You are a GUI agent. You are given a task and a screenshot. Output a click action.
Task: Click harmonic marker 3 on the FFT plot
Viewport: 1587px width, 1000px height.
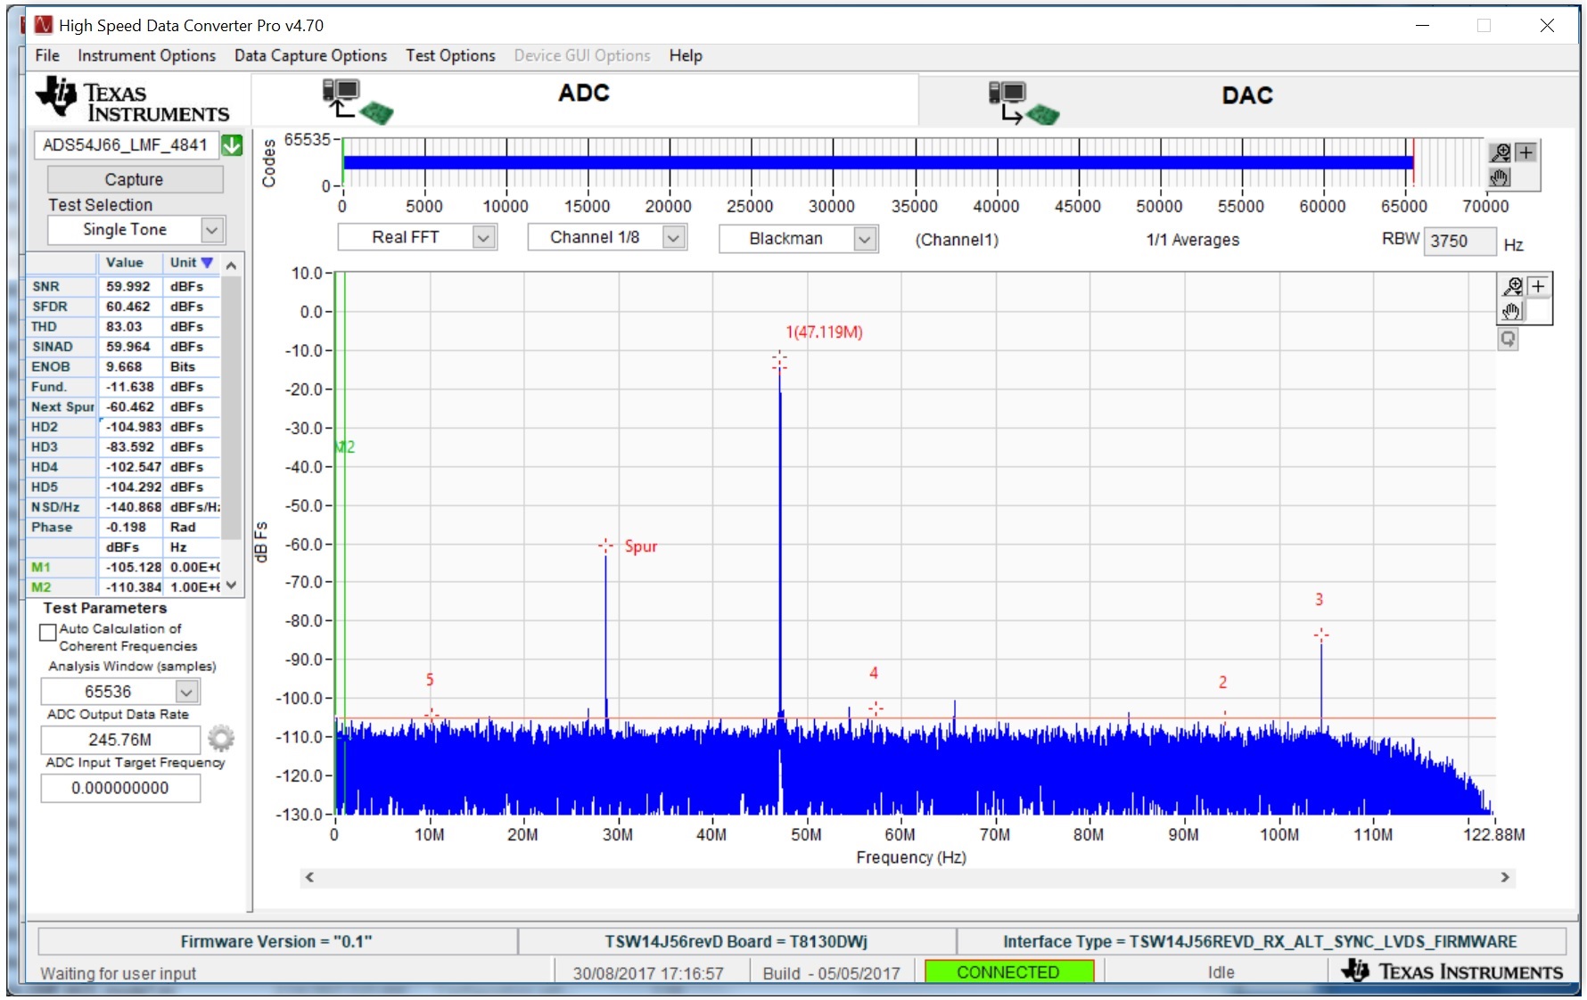click(x=1321, y=635)
